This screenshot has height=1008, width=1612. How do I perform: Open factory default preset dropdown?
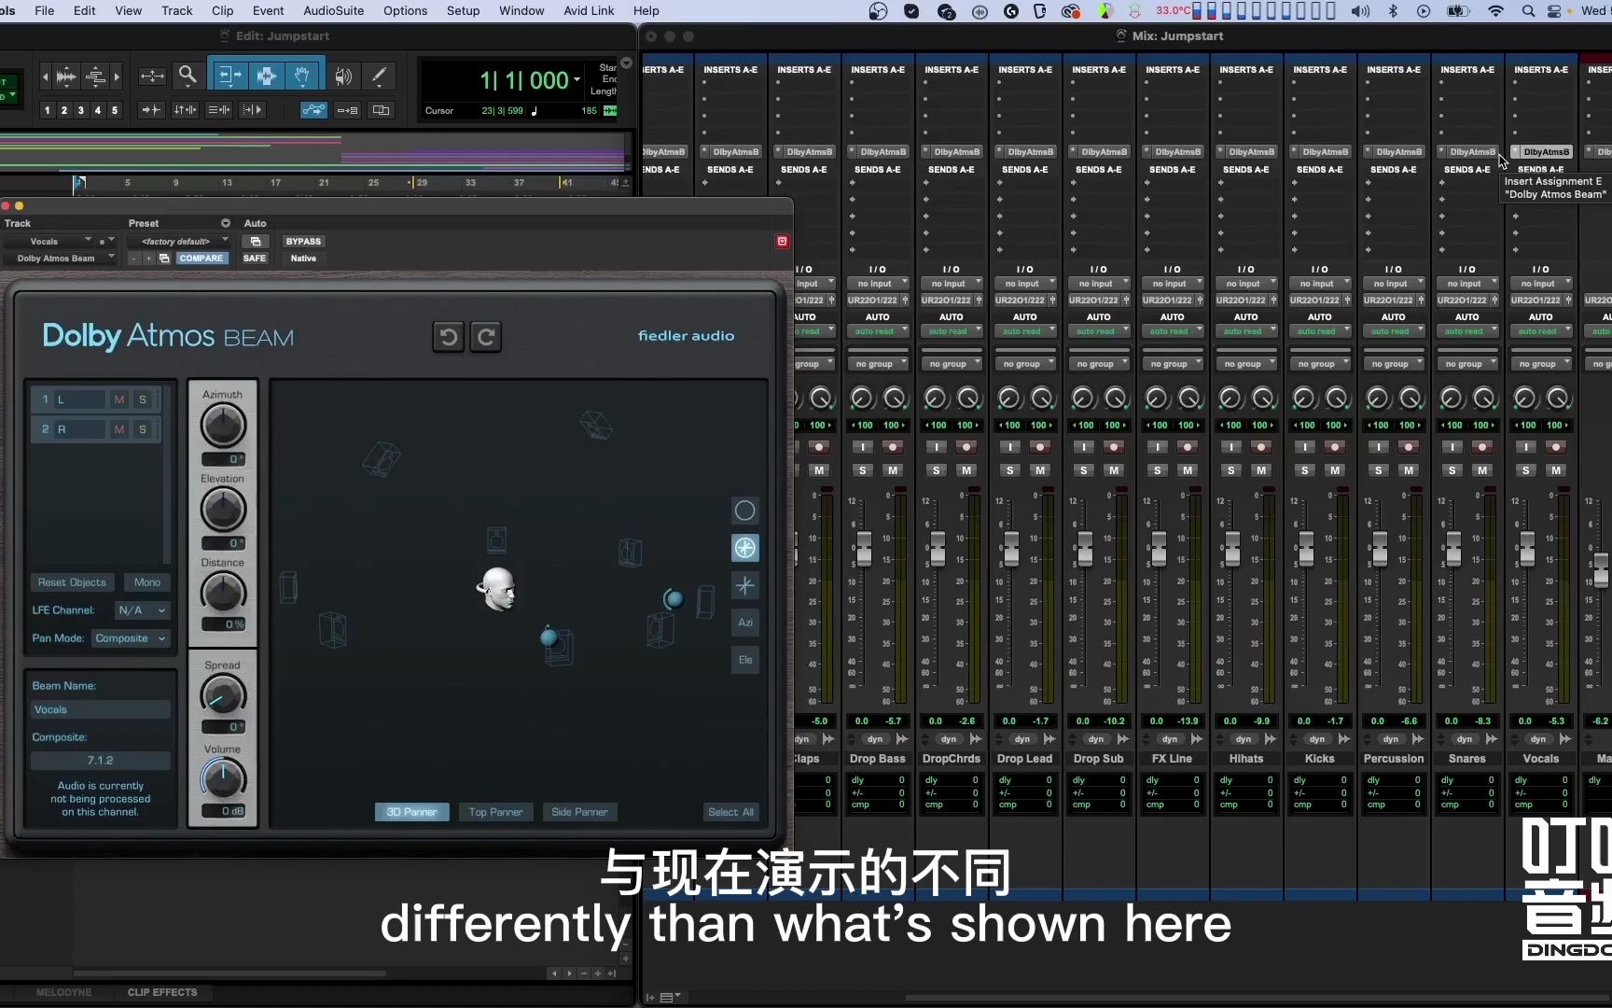pos(181,242)
